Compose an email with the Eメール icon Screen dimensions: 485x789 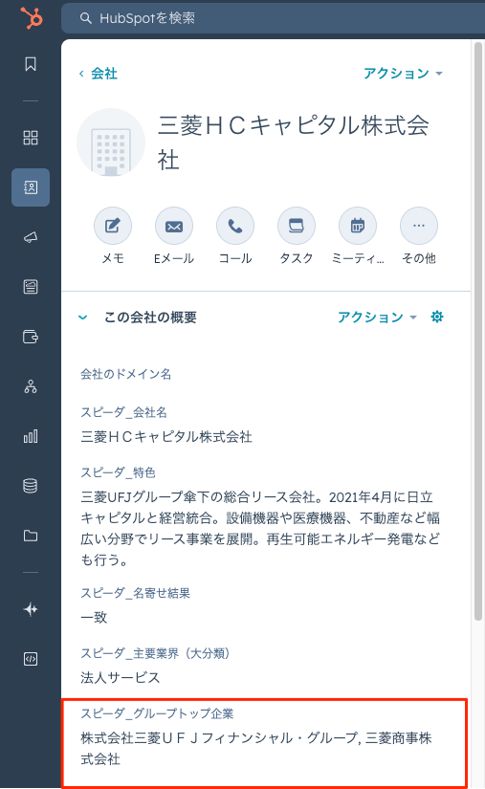coord(174,226)
